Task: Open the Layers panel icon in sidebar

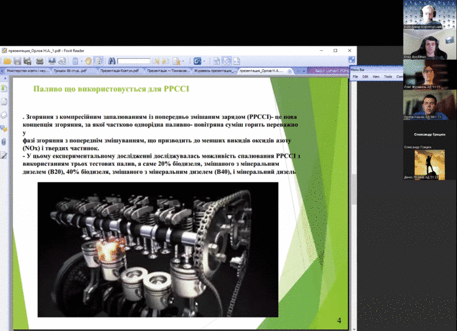Action: tap(4, 115)
